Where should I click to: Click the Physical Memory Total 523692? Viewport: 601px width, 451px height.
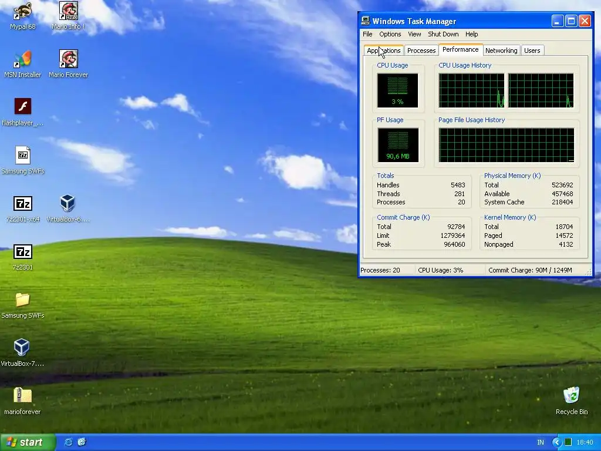[562, 185]
